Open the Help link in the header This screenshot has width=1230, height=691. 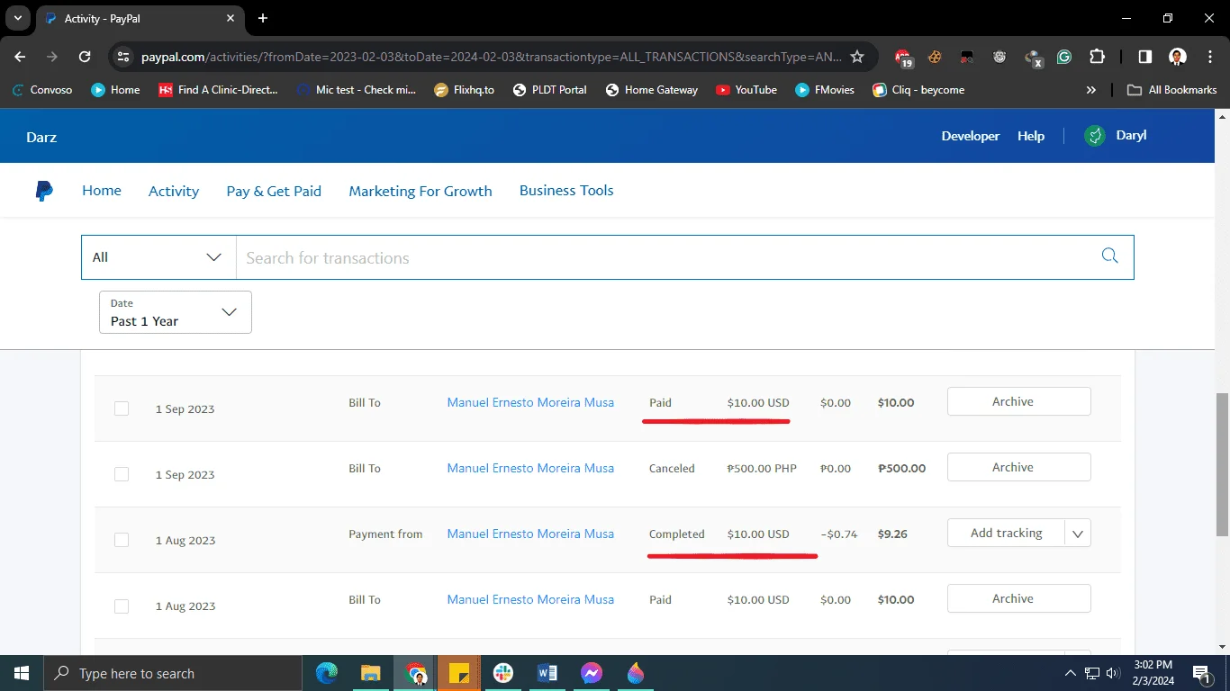tap(1031, 136)
